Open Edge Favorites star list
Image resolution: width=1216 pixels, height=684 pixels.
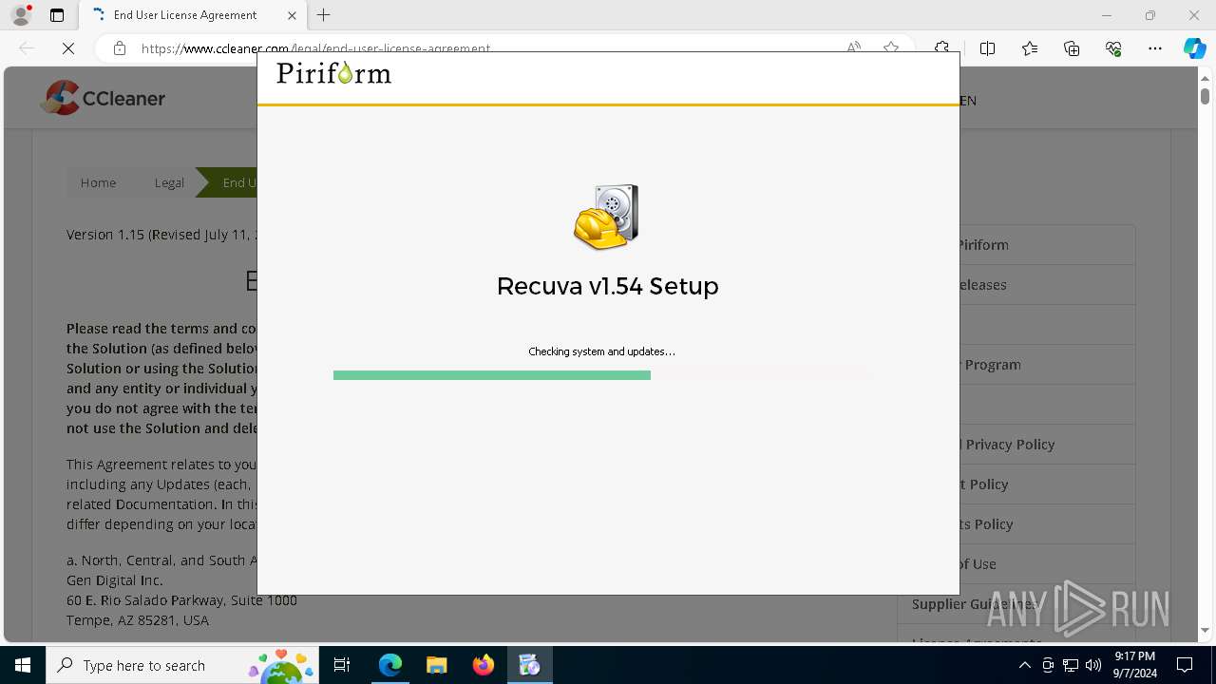(x=1030, y=48)
